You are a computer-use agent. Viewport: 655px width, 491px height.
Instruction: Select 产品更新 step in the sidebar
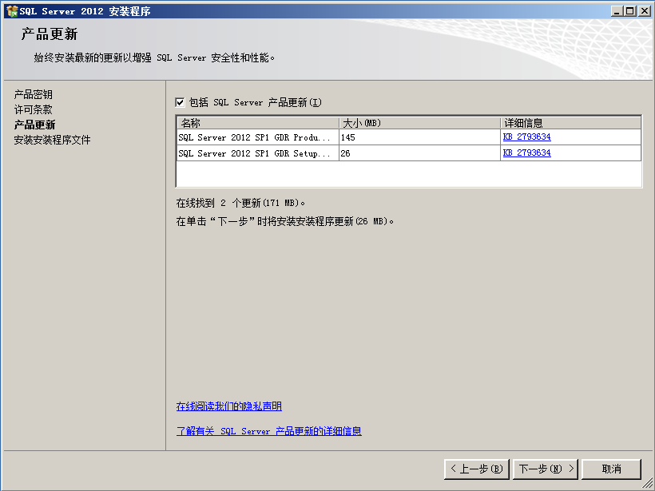[34, 125]
